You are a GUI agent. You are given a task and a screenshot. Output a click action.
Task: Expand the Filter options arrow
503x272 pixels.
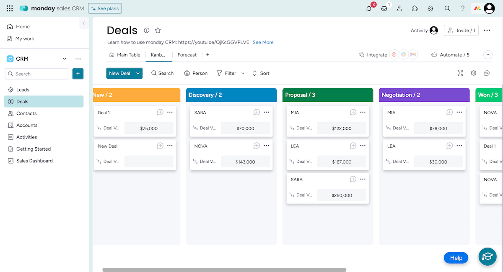click(x=242, y=73)
